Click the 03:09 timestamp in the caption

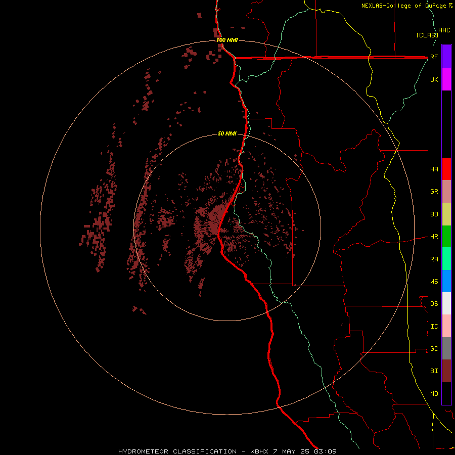[325, 451]
